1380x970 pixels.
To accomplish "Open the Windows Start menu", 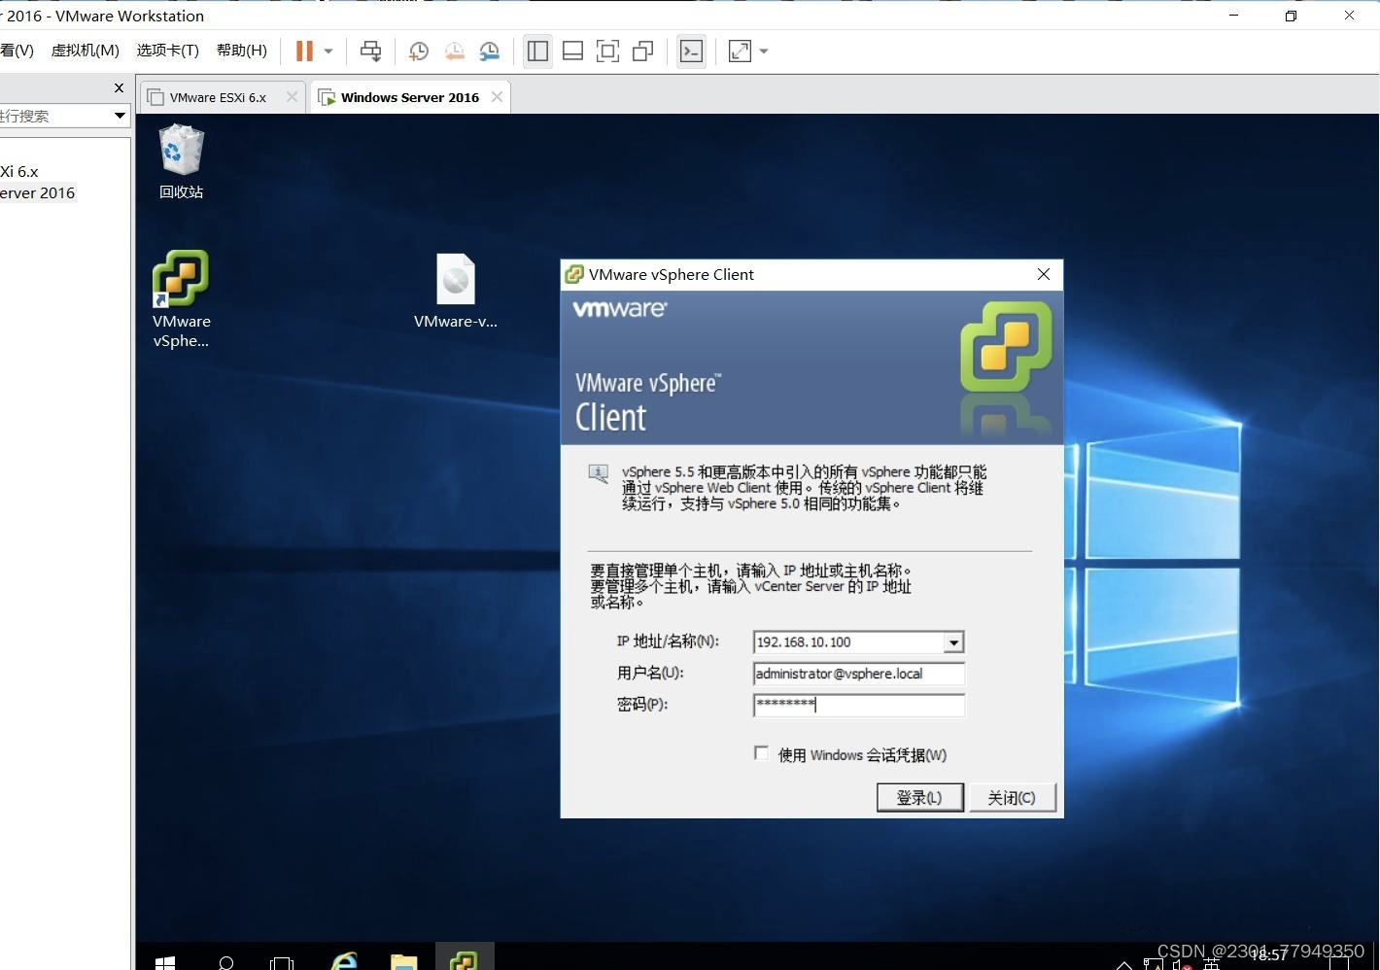I will click(x=165, y=962).
